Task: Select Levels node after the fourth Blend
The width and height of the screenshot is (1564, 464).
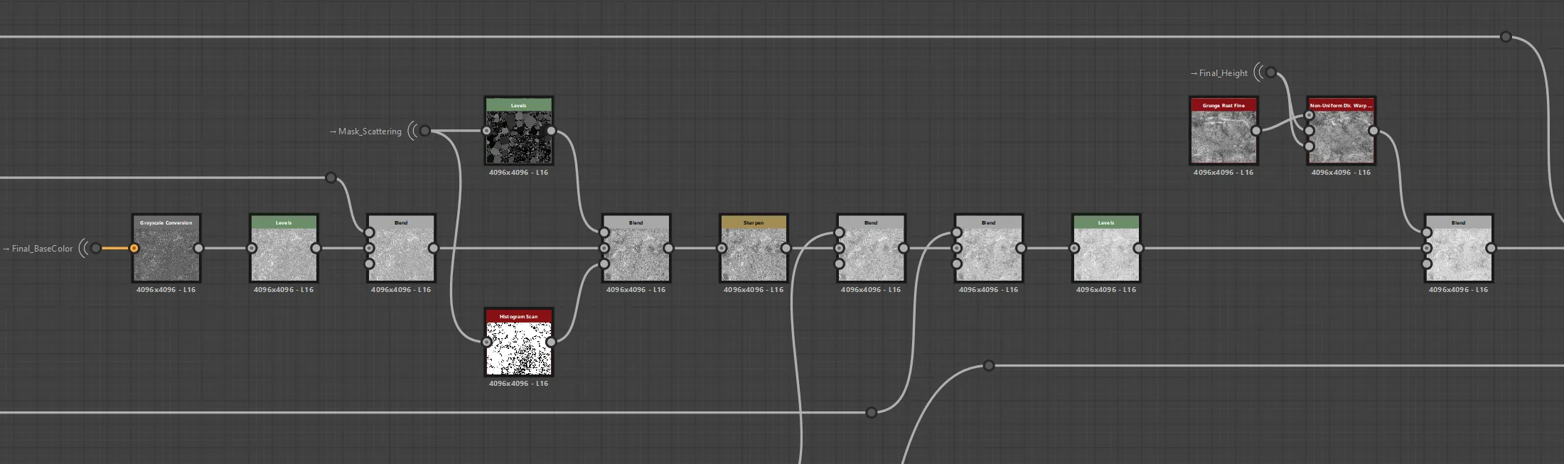Action: [1106, 248]
